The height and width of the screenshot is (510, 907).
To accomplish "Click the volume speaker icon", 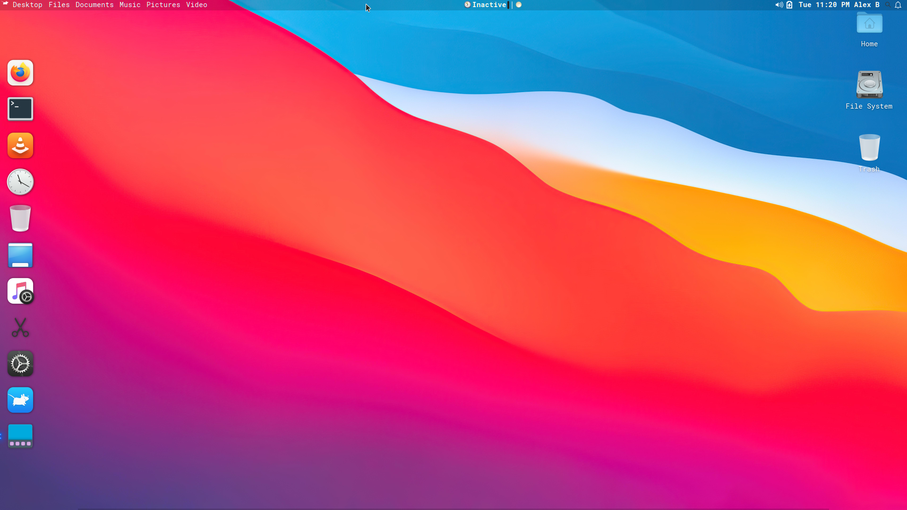I will (779, 5).
